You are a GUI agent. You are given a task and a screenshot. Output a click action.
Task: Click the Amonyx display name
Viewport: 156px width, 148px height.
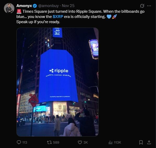(x=24, y=6)
